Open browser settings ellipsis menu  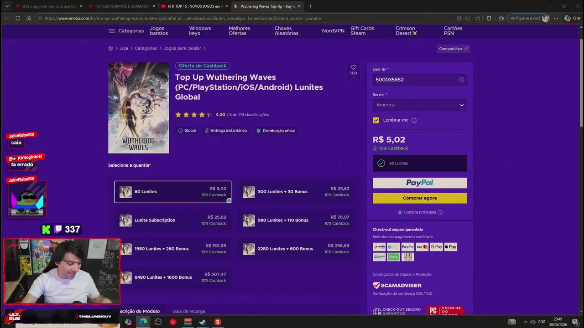pyautogui.click(x=556, y=18)
